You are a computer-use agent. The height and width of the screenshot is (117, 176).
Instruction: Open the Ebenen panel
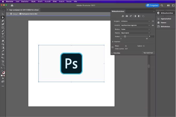(x=162, y=23)
